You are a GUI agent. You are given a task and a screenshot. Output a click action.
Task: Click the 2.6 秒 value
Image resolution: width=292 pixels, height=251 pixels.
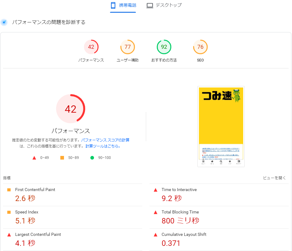25,198
